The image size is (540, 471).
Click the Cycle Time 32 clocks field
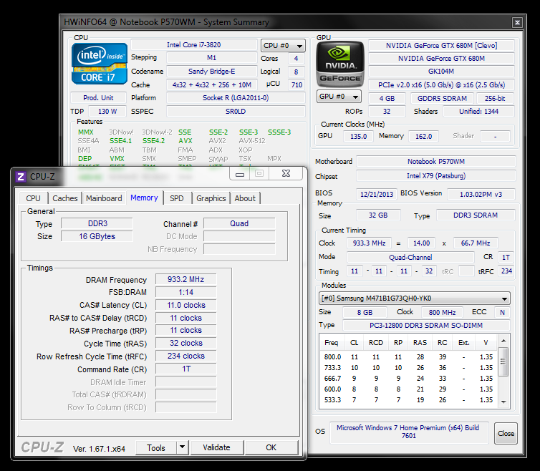tap(186, 343)
